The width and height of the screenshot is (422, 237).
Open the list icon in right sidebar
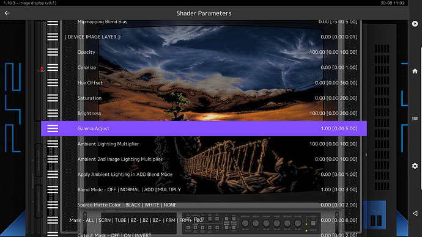[x=415, y=119]
